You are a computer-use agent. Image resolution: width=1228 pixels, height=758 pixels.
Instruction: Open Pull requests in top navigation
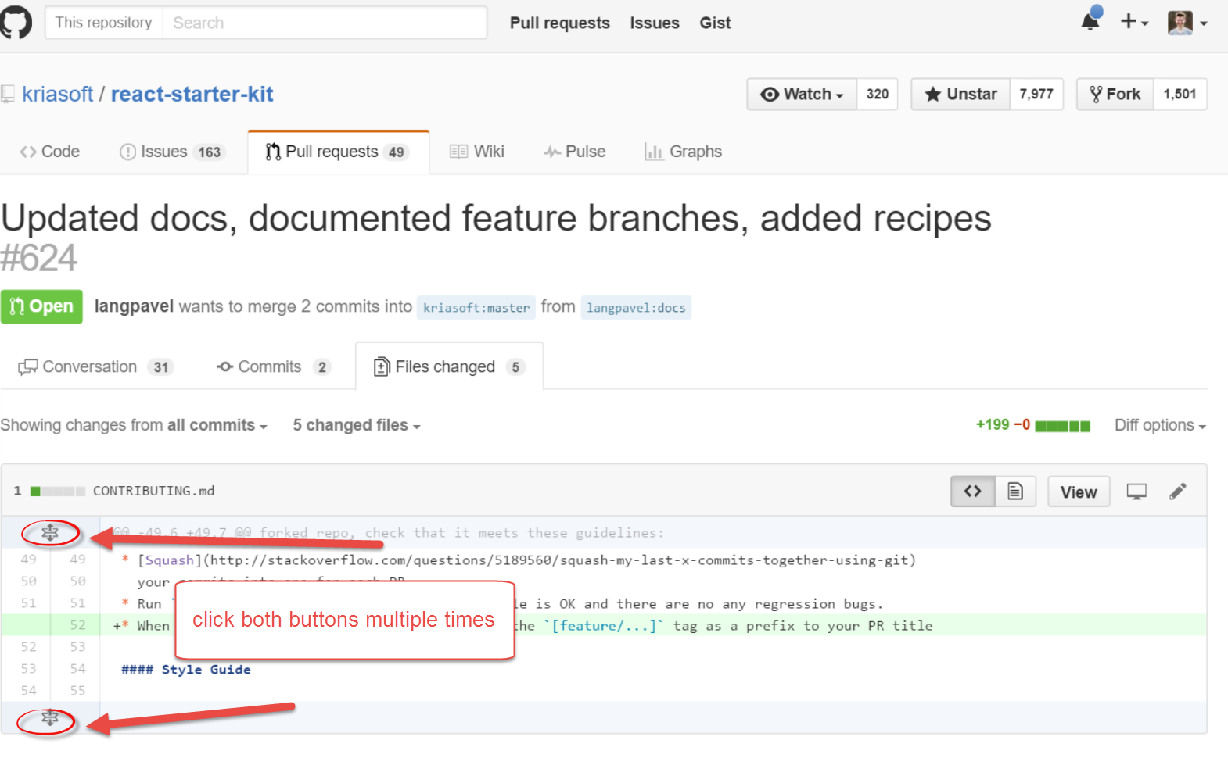pos(559,23)
